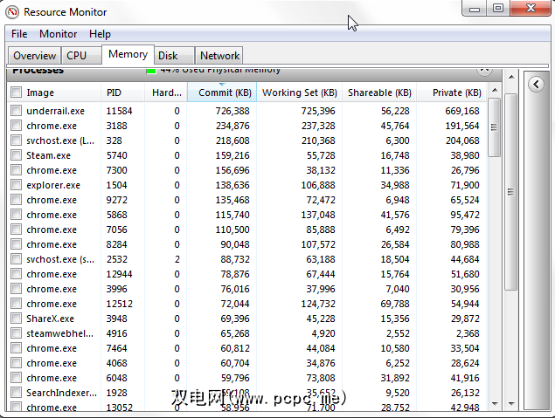Switch to the Overview tab

click(x=34, y=56)
